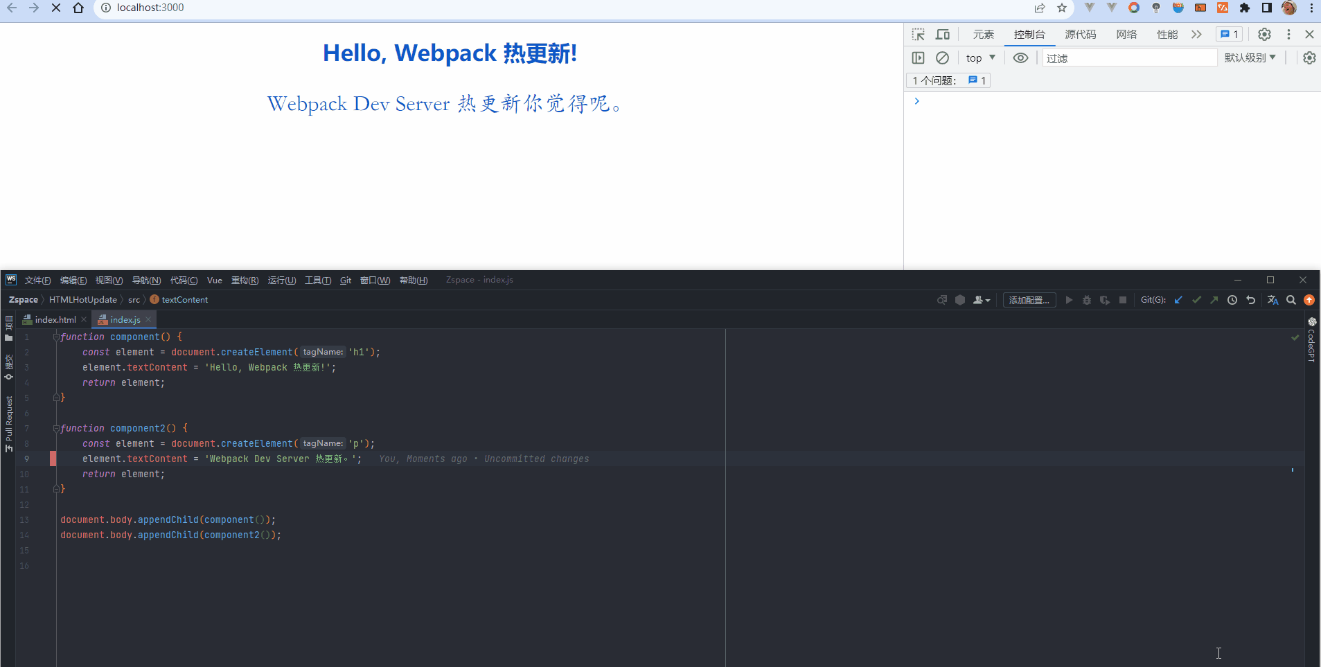
Task: Go to Chrome home page
Action: (78, 8)
